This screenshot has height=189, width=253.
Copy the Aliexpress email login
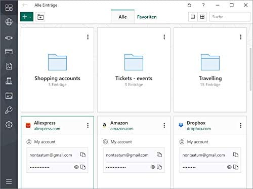click(x=83, y=155)
